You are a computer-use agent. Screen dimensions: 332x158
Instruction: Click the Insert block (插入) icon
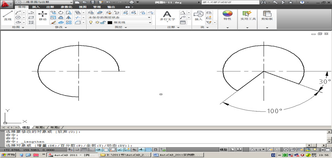[x=198, y=16]
